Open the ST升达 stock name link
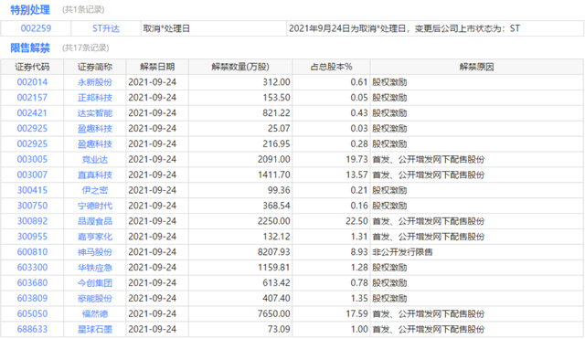585x339 pixels. point(106,28)
